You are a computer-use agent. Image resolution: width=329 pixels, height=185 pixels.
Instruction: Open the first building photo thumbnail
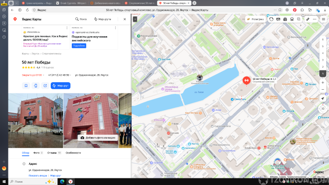coord(35,121)
